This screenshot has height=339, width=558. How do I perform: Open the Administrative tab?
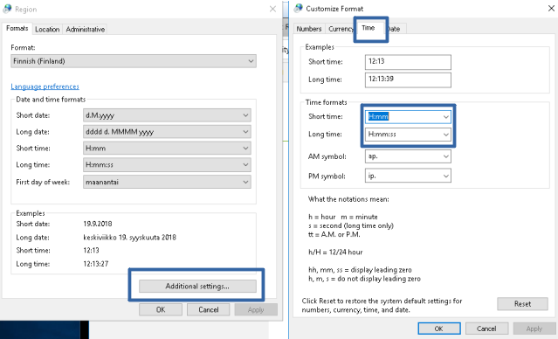(85, 29)
